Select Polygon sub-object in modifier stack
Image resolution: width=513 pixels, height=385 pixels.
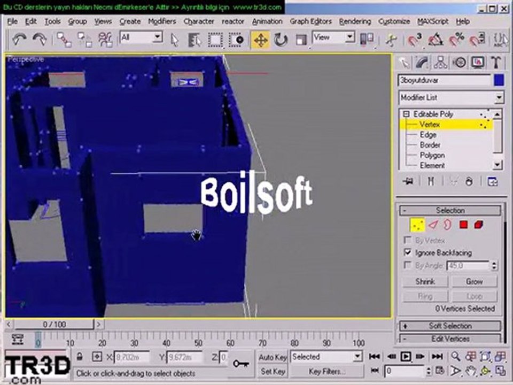(x=432, y=155)
